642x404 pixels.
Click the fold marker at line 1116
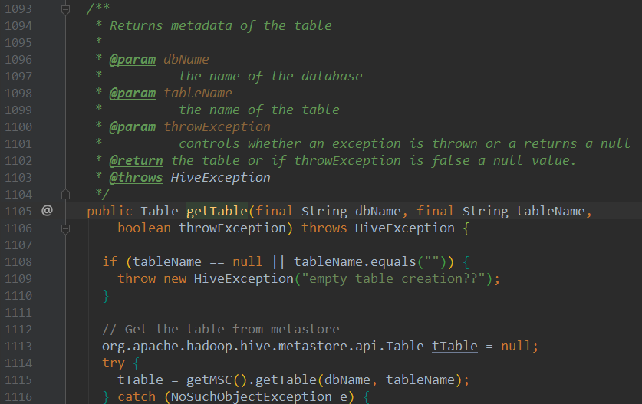click(x=65, y=396)
